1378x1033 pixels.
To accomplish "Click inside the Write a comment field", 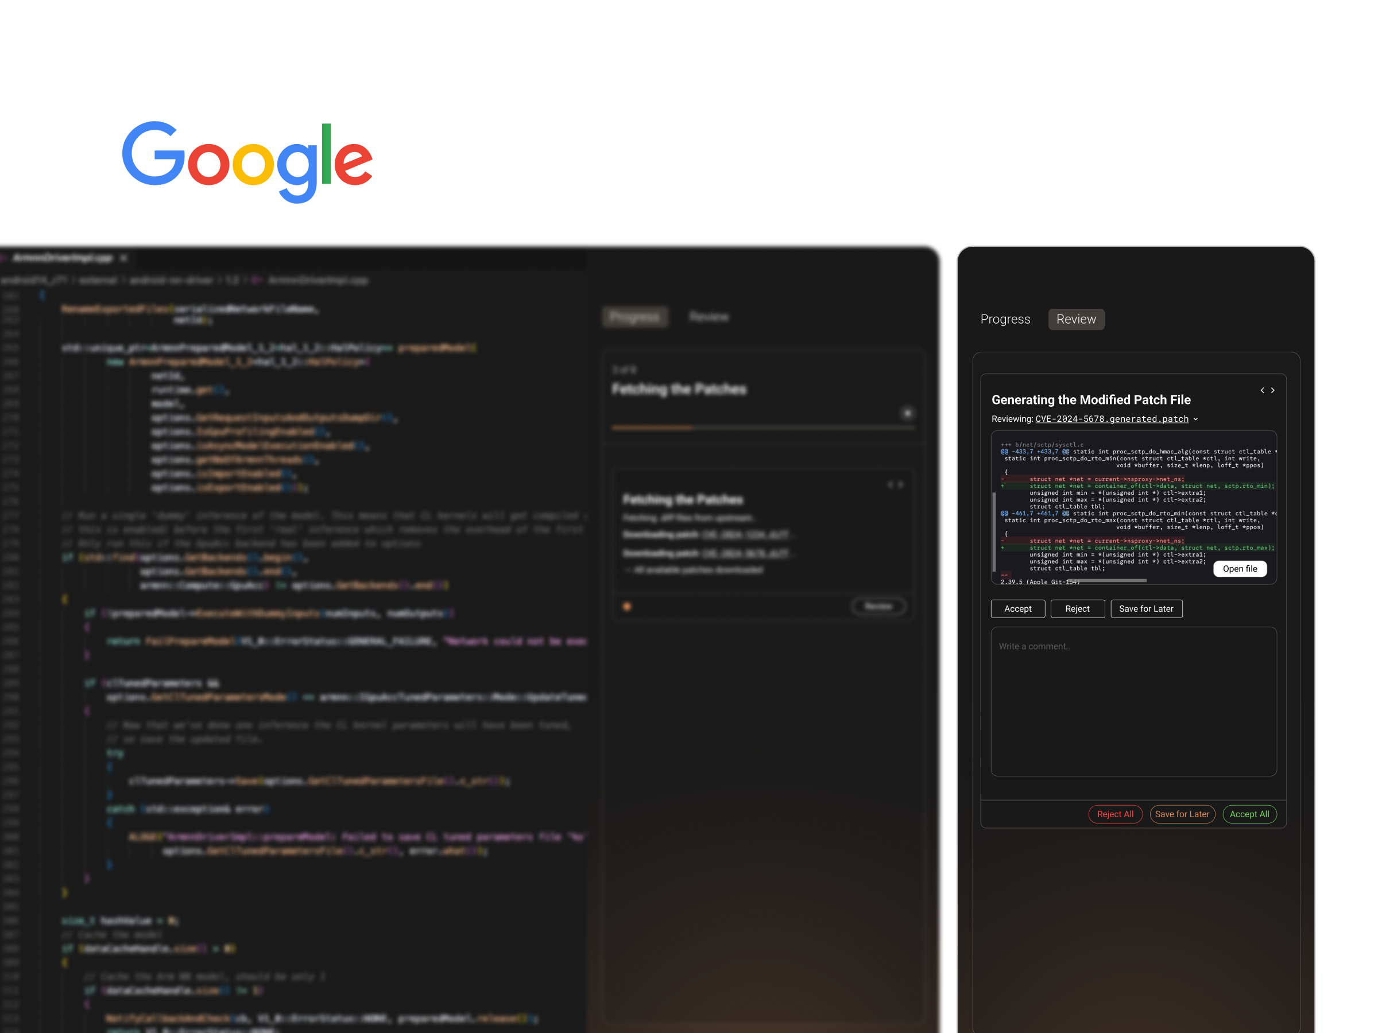I will [1133, 701].
